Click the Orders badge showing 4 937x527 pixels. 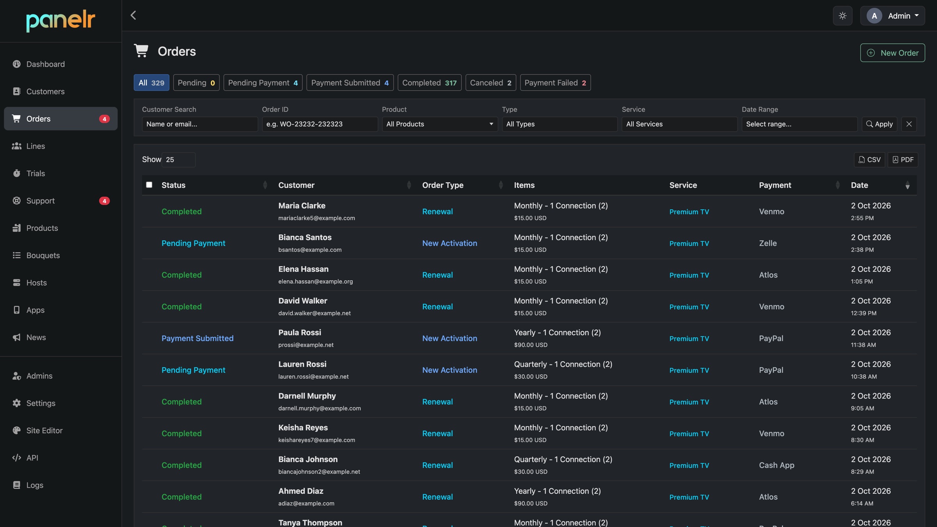(x=104, y=119)
